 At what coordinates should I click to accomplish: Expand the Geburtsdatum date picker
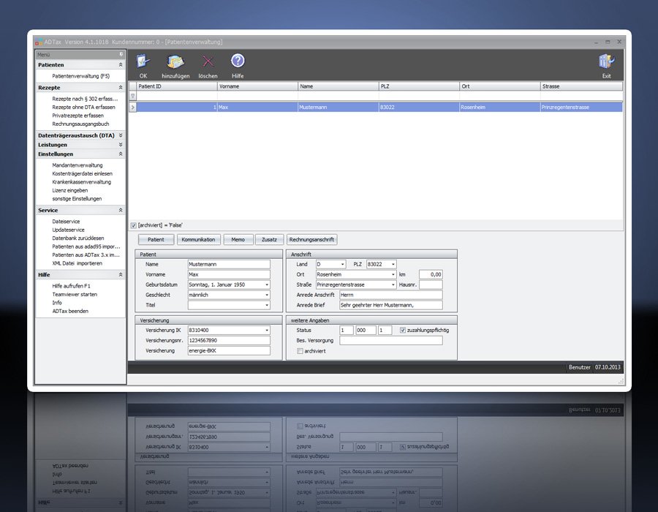(266, 285)
